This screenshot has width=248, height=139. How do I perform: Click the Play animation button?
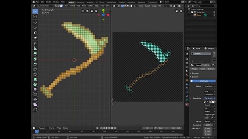coord(109,128)
